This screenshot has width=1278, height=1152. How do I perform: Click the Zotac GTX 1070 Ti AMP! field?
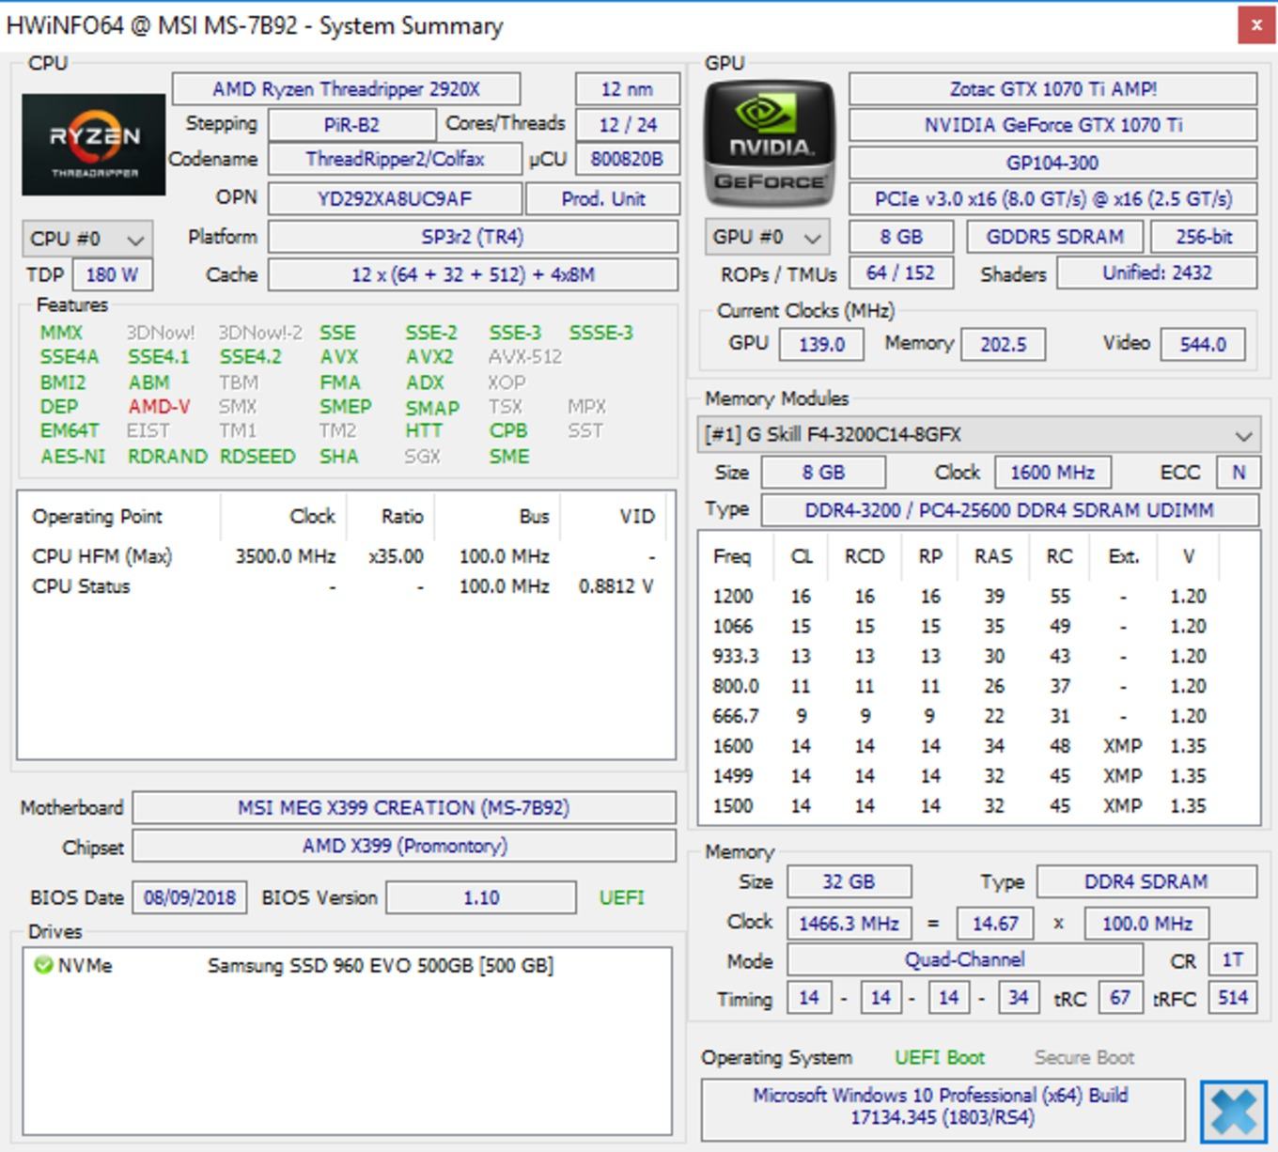click(x=1052, y=89)
